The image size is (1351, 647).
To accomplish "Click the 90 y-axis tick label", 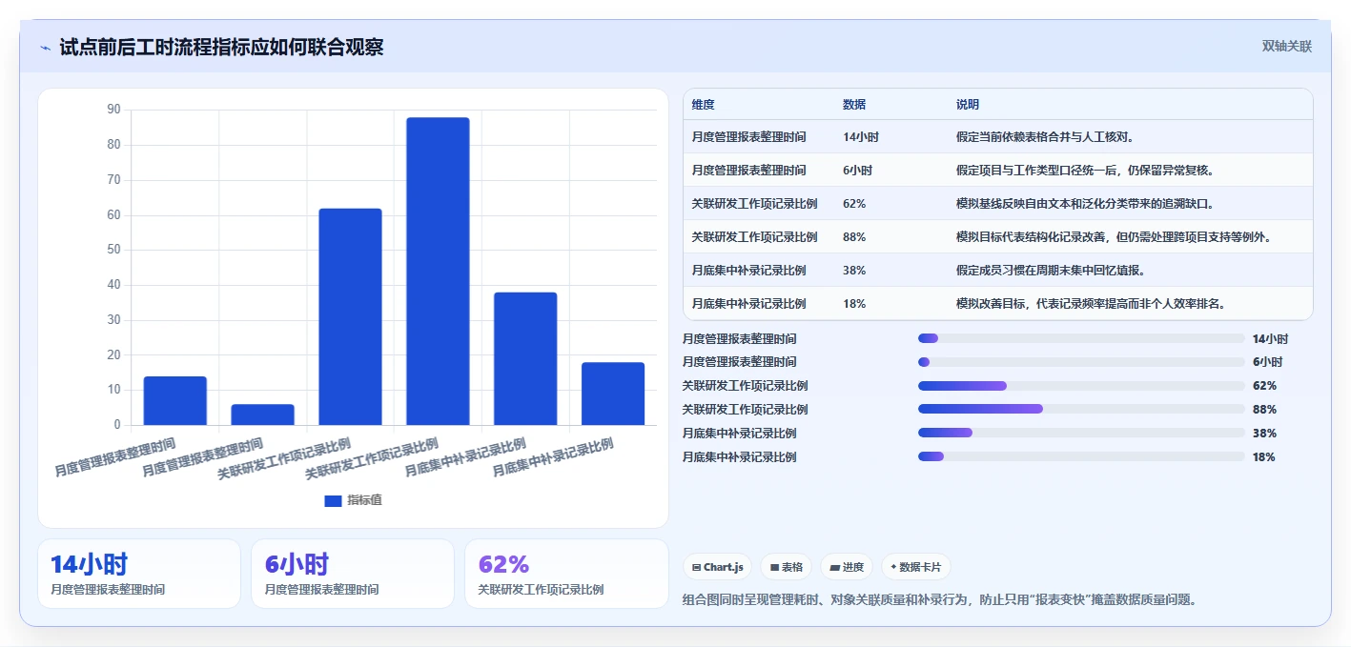I will point(114,110).
